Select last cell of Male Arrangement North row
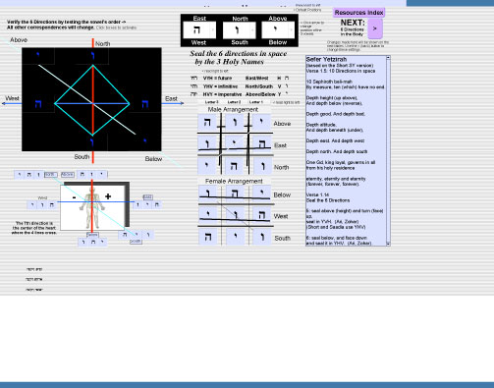The width and height of the screenshot is (494, 388). pyautogui.click(x=262, y=166)
